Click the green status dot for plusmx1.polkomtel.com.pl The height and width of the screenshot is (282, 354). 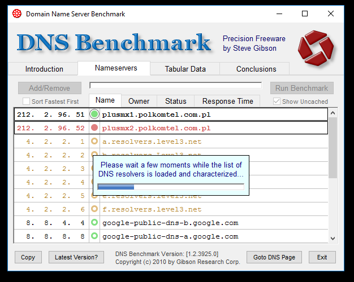[x=94, y=114]
